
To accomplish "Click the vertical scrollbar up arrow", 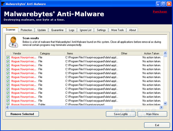I will click(165, 53).
